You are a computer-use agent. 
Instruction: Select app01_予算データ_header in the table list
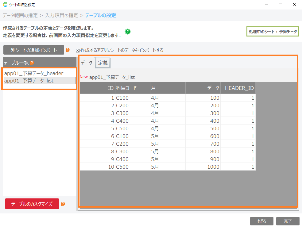click(34, 73)
